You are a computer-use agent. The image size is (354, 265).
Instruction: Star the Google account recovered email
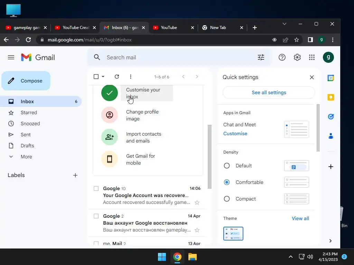click(197, 202)
